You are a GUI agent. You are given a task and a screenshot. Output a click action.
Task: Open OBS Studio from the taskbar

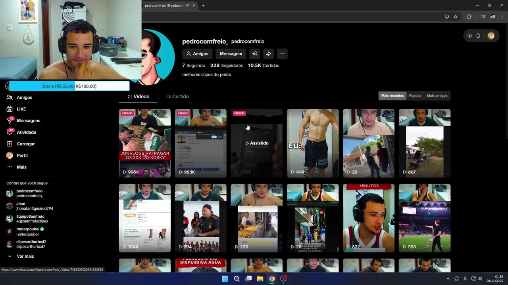(283, 279)
